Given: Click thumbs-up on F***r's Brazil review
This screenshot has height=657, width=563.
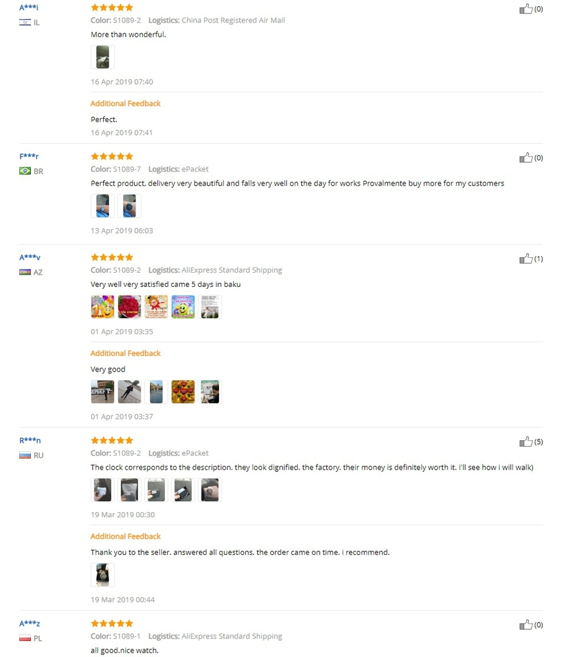Looking at the screenshot, I should pyautogui.click(x=526, y=158).
